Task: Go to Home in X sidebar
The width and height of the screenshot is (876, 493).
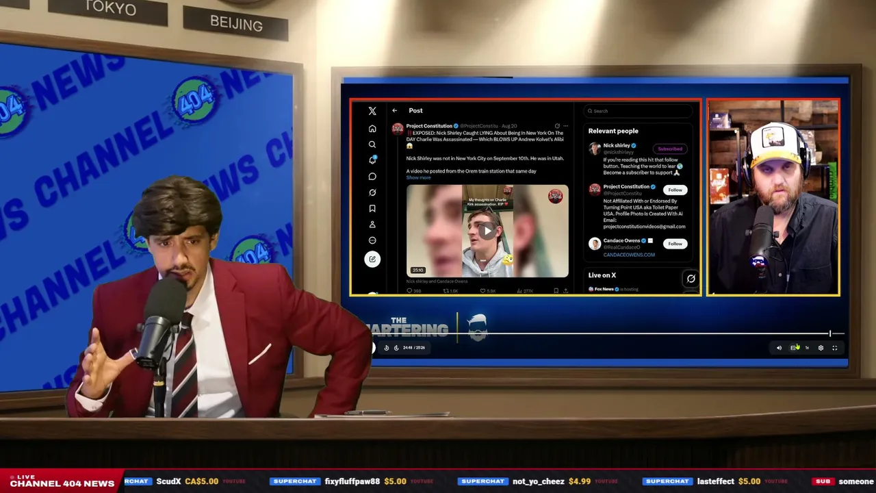Action: 372,129
